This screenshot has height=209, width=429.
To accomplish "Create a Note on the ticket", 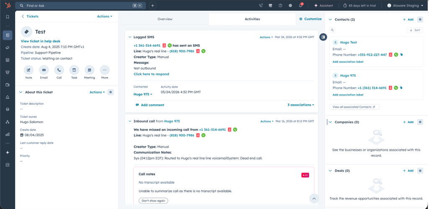I will pos(28,70).
